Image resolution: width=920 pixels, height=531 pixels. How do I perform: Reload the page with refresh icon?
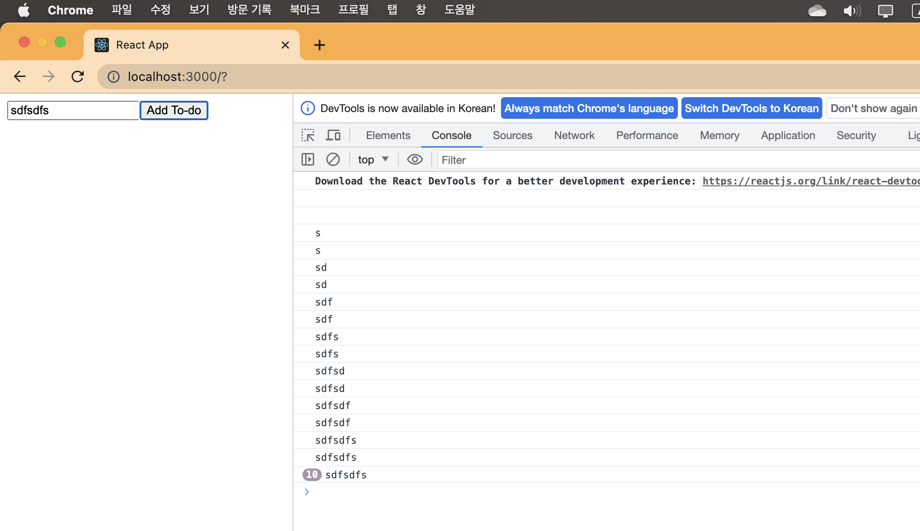point(77,76)
